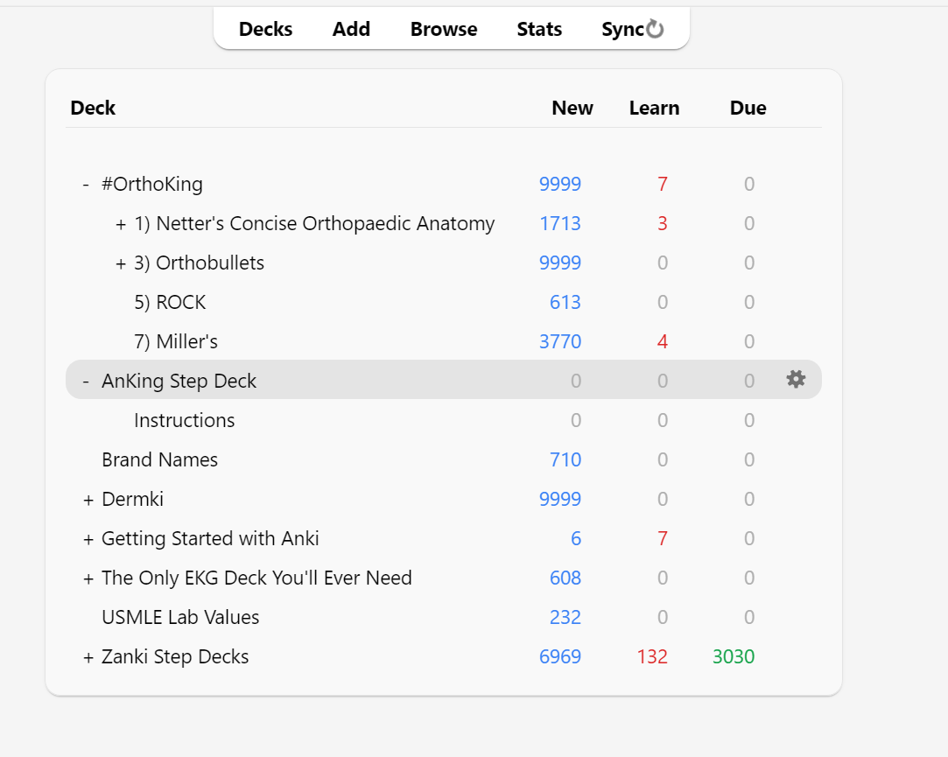Open the 5) ROCK deck
The height and width of the screenshot is (757, 948).
coord(170,303)
